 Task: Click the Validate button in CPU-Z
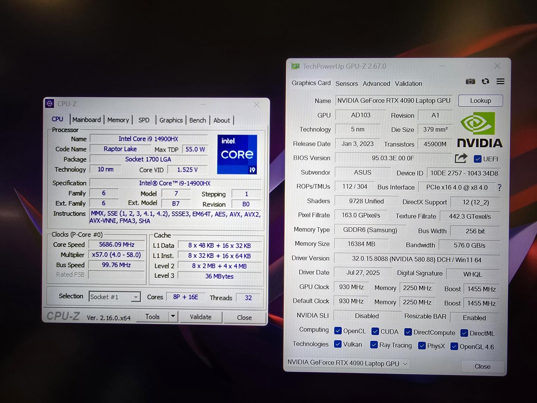pos(201,317)
